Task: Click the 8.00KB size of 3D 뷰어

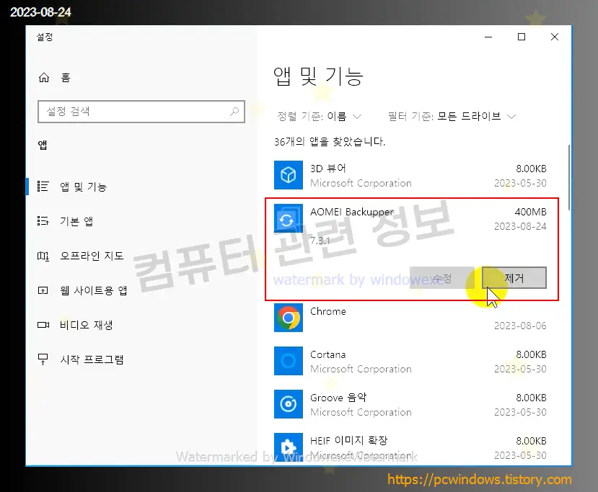Action: click(x=531, y=169)
